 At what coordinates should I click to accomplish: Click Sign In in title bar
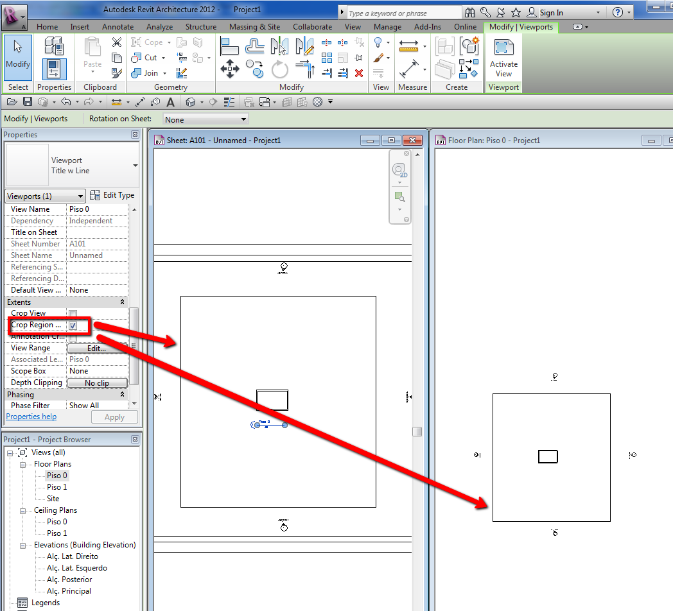click(551, 12)
